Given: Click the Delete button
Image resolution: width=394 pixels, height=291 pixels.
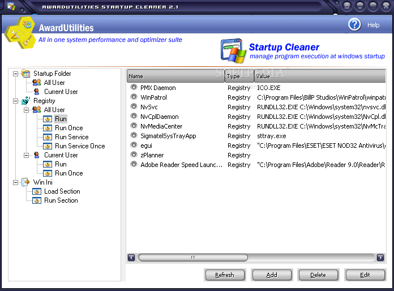Looking at the screenshot, I should coord(318,275).
